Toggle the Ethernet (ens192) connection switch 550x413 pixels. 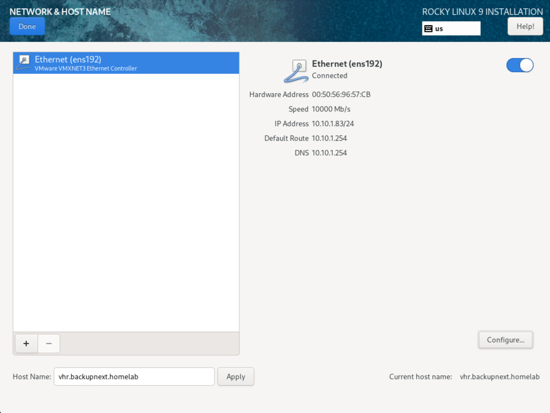(x=520, y=65)
